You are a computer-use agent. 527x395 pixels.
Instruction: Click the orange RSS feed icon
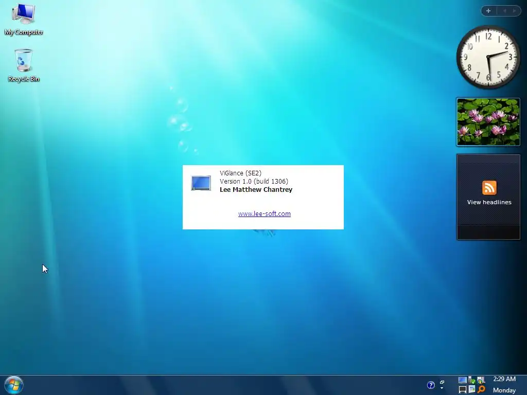(x=489, y=187)
